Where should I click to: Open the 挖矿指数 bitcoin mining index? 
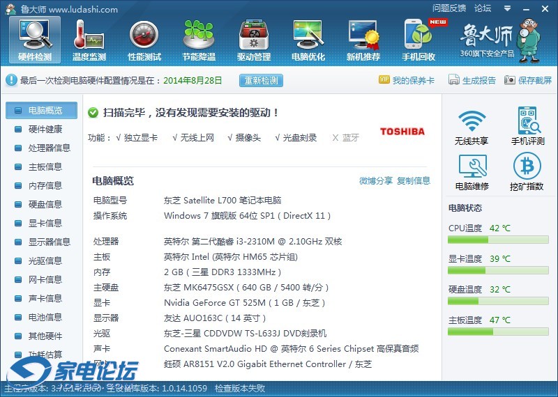[x=527, y=172]
